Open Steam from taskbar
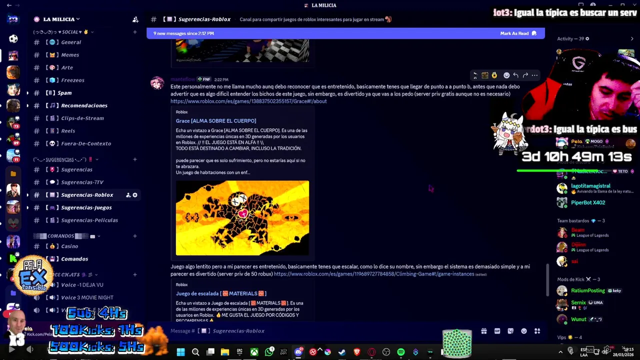640x360 pixels. [342, 352]
